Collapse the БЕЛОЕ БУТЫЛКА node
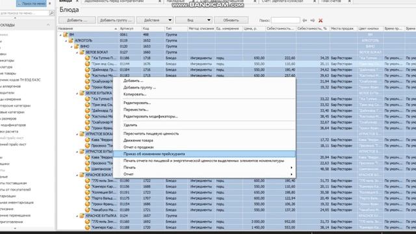This screenshot has height=234, width=416. click(x=77, y=94)
